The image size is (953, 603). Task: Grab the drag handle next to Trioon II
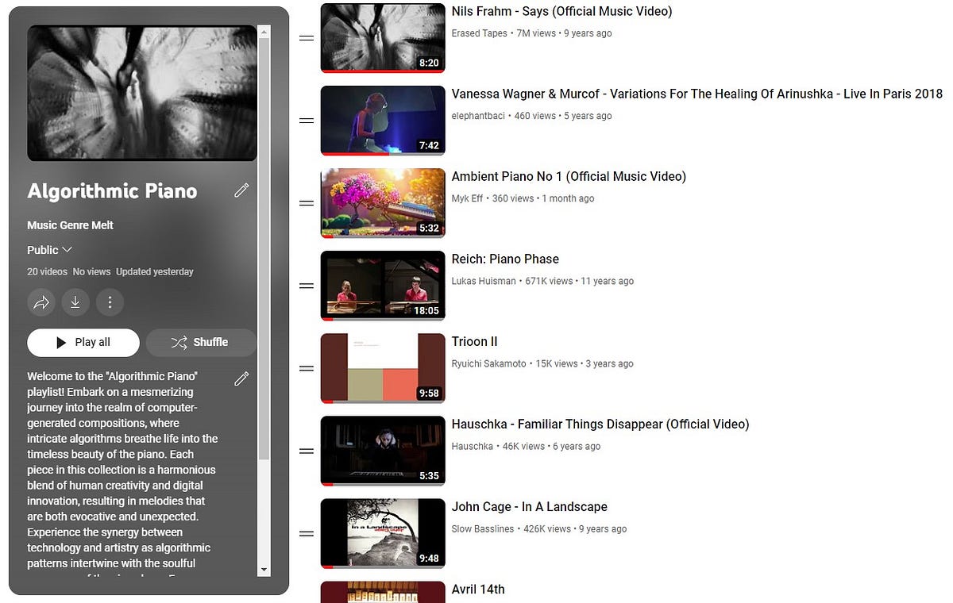click(307, 368)
